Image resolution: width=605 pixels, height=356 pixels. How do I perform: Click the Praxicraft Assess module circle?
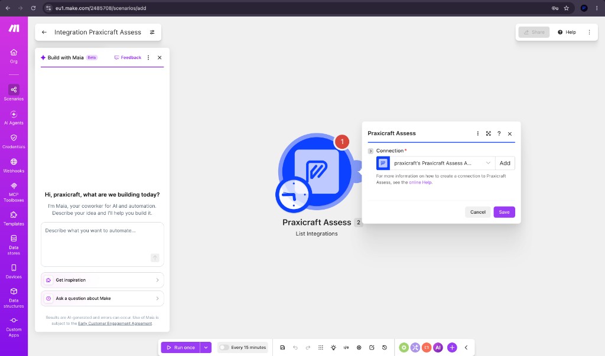pyautogui.click(x=317, y=172)
